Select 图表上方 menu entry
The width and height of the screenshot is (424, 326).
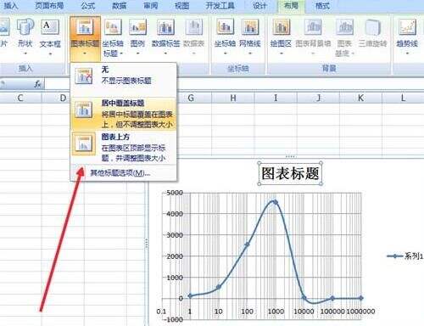[x=123, y=147]
